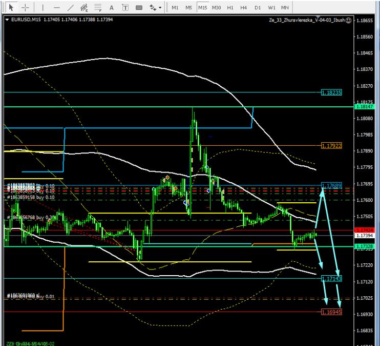380x346 pixels.
Task: Select the crosshair tool
Action: tap(25, 8)
